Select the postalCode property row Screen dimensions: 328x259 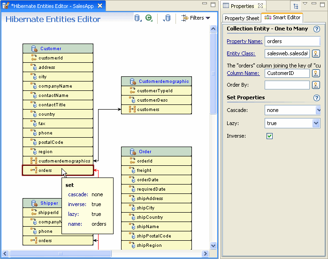[58, 142]
